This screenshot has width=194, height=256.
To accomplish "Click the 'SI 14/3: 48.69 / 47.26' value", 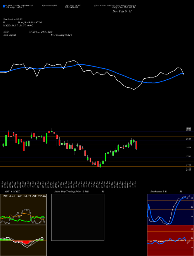I will point(30,22).
